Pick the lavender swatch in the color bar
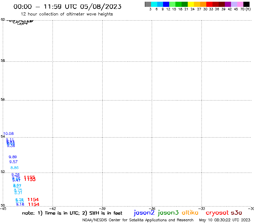The height and width of the screenshot is (223, 254). [234, 4]
